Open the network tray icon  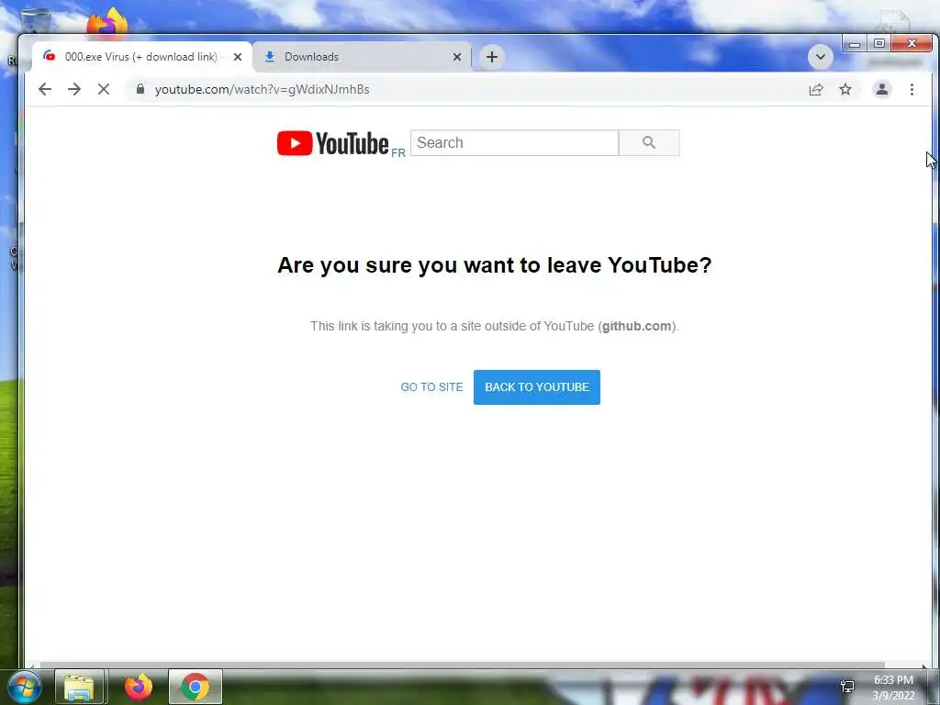847,687
